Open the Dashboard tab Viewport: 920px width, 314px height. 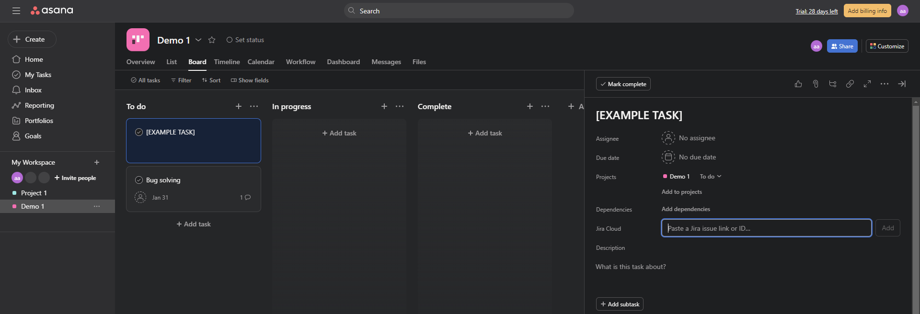[343, 62]
